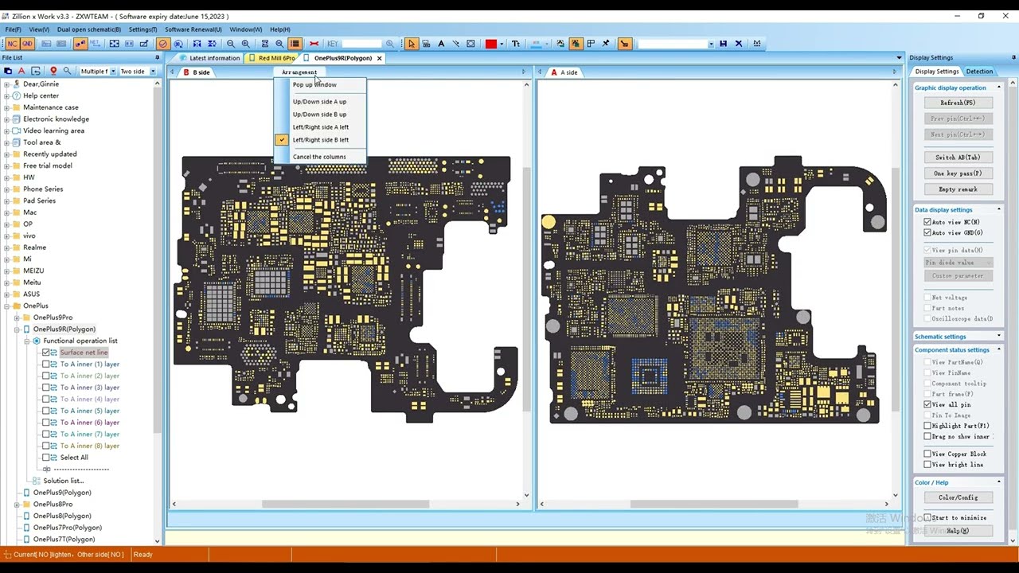Click the line drawing tool icon

pos(455,44)
